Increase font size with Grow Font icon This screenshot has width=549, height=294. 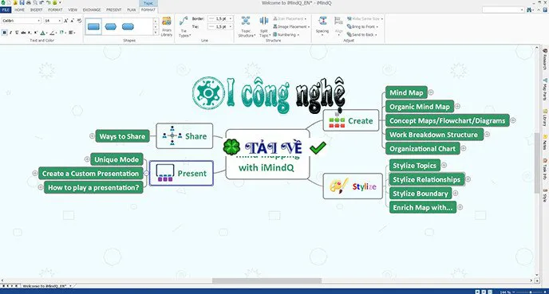[x=65, y=21]
